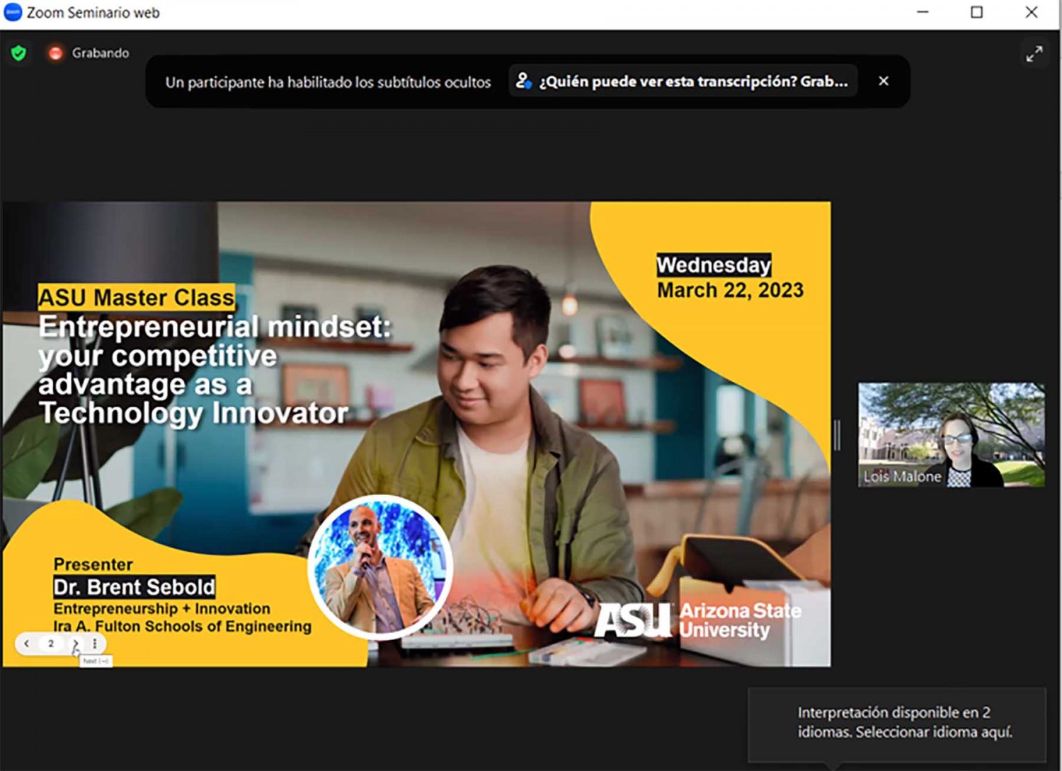The image size is (1062, 771).
Task: Click the person icon in transcription notice
Action: click(x=523, y=81)
